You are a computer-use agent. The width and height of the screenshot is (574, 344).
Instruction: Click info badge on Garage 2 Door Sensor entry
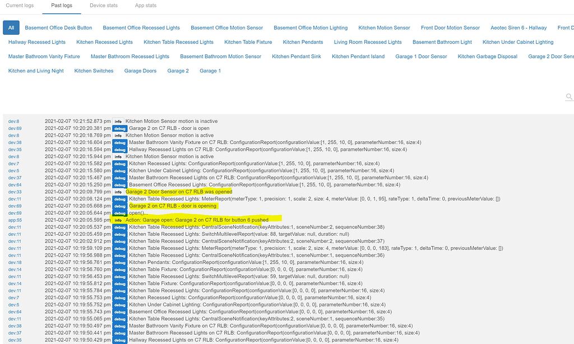click(x=118, y=192)
